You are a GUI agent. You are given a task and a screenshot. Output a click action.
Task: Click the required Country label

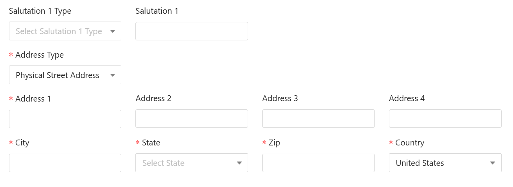pos(410,143)
